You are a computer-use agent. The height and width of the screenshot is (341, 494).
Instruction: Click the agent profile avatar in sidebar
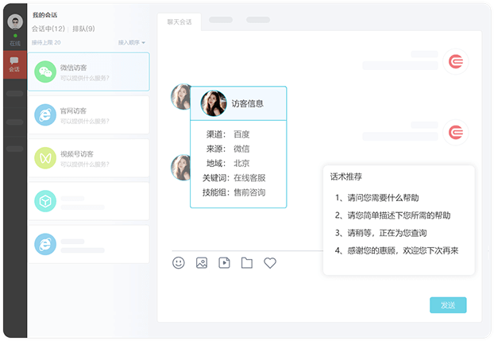pyautogui.click(x=15, y=21)
